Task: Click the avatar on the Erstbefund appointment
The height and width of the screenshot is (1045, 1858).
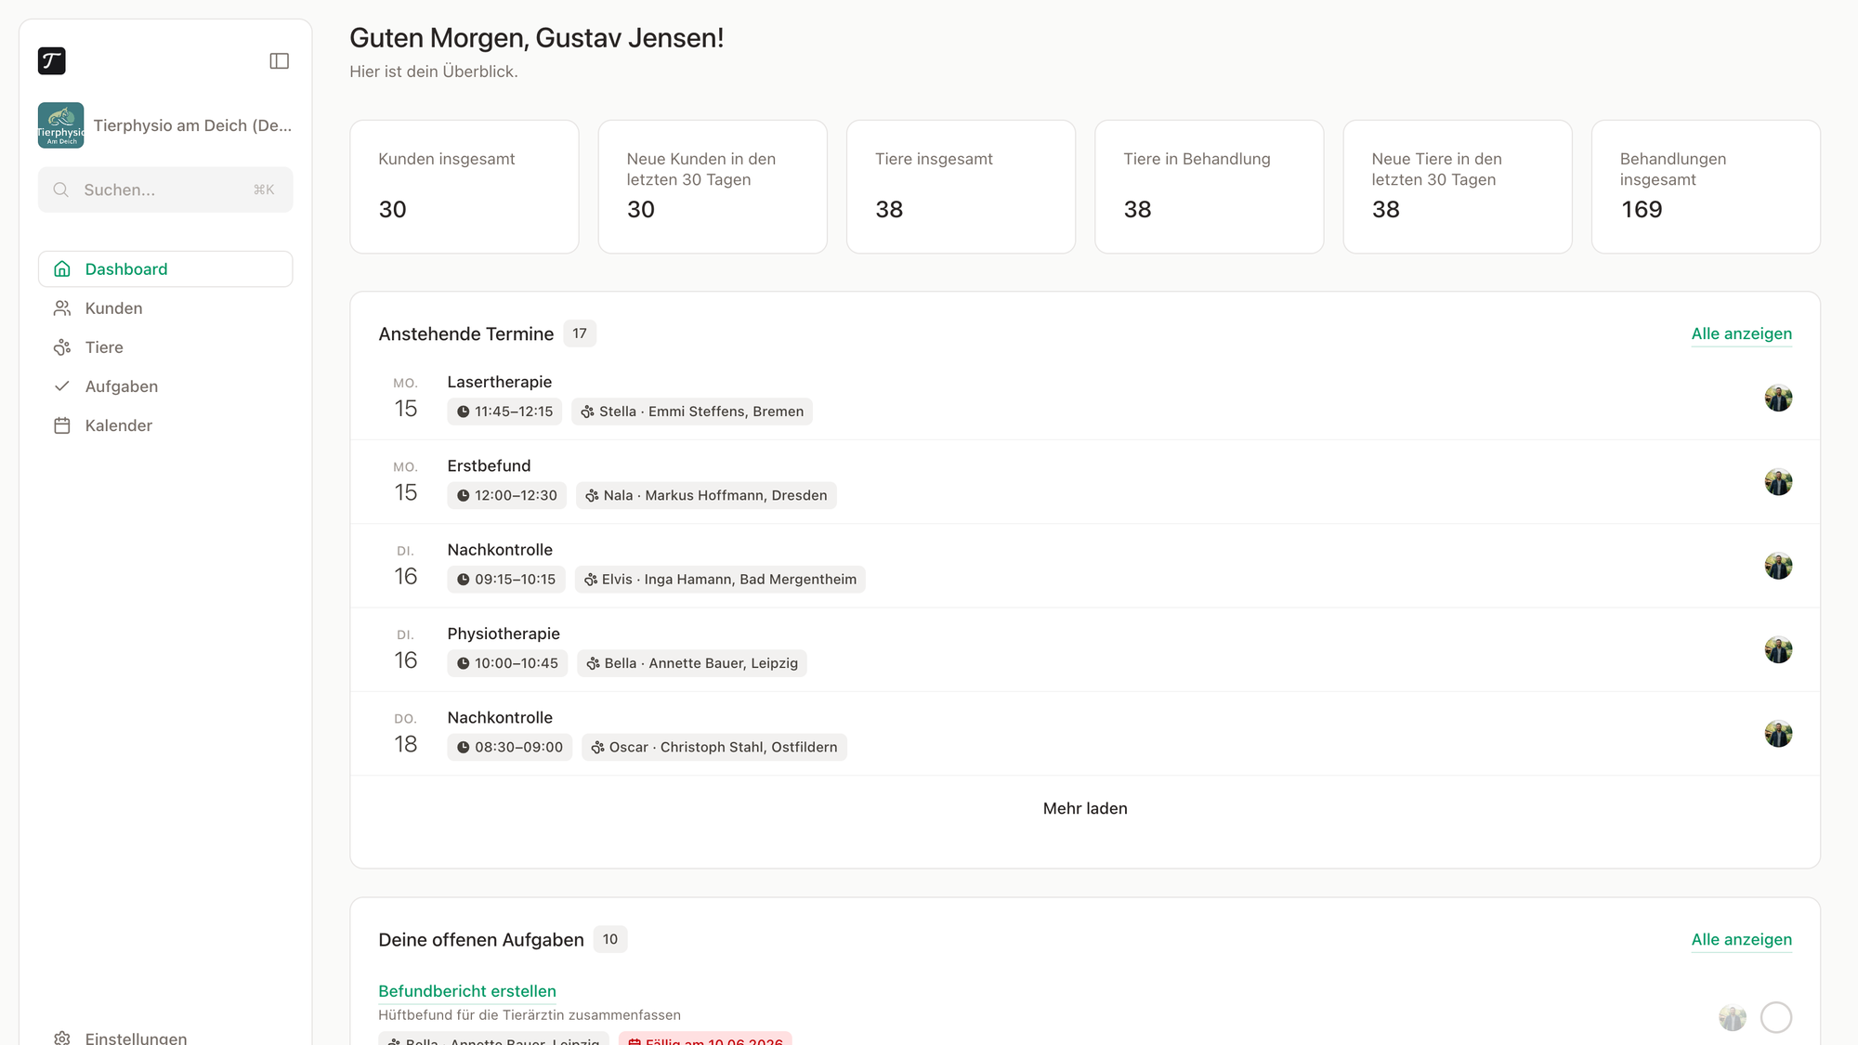Action: pyautogui.click(x=1778, y=482)
